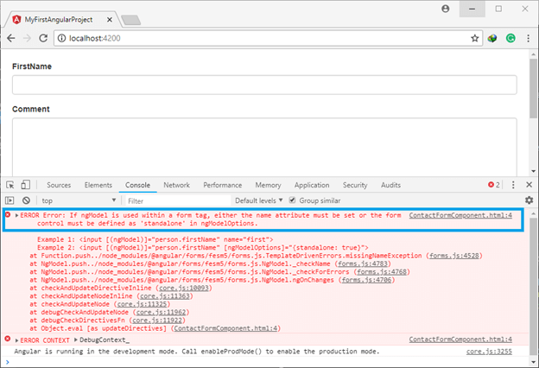The image size is (539, 368).
Task: Open ContactFormComponent.html:4 link on ERROR CONTEXT line
Action: coord(460,339)
